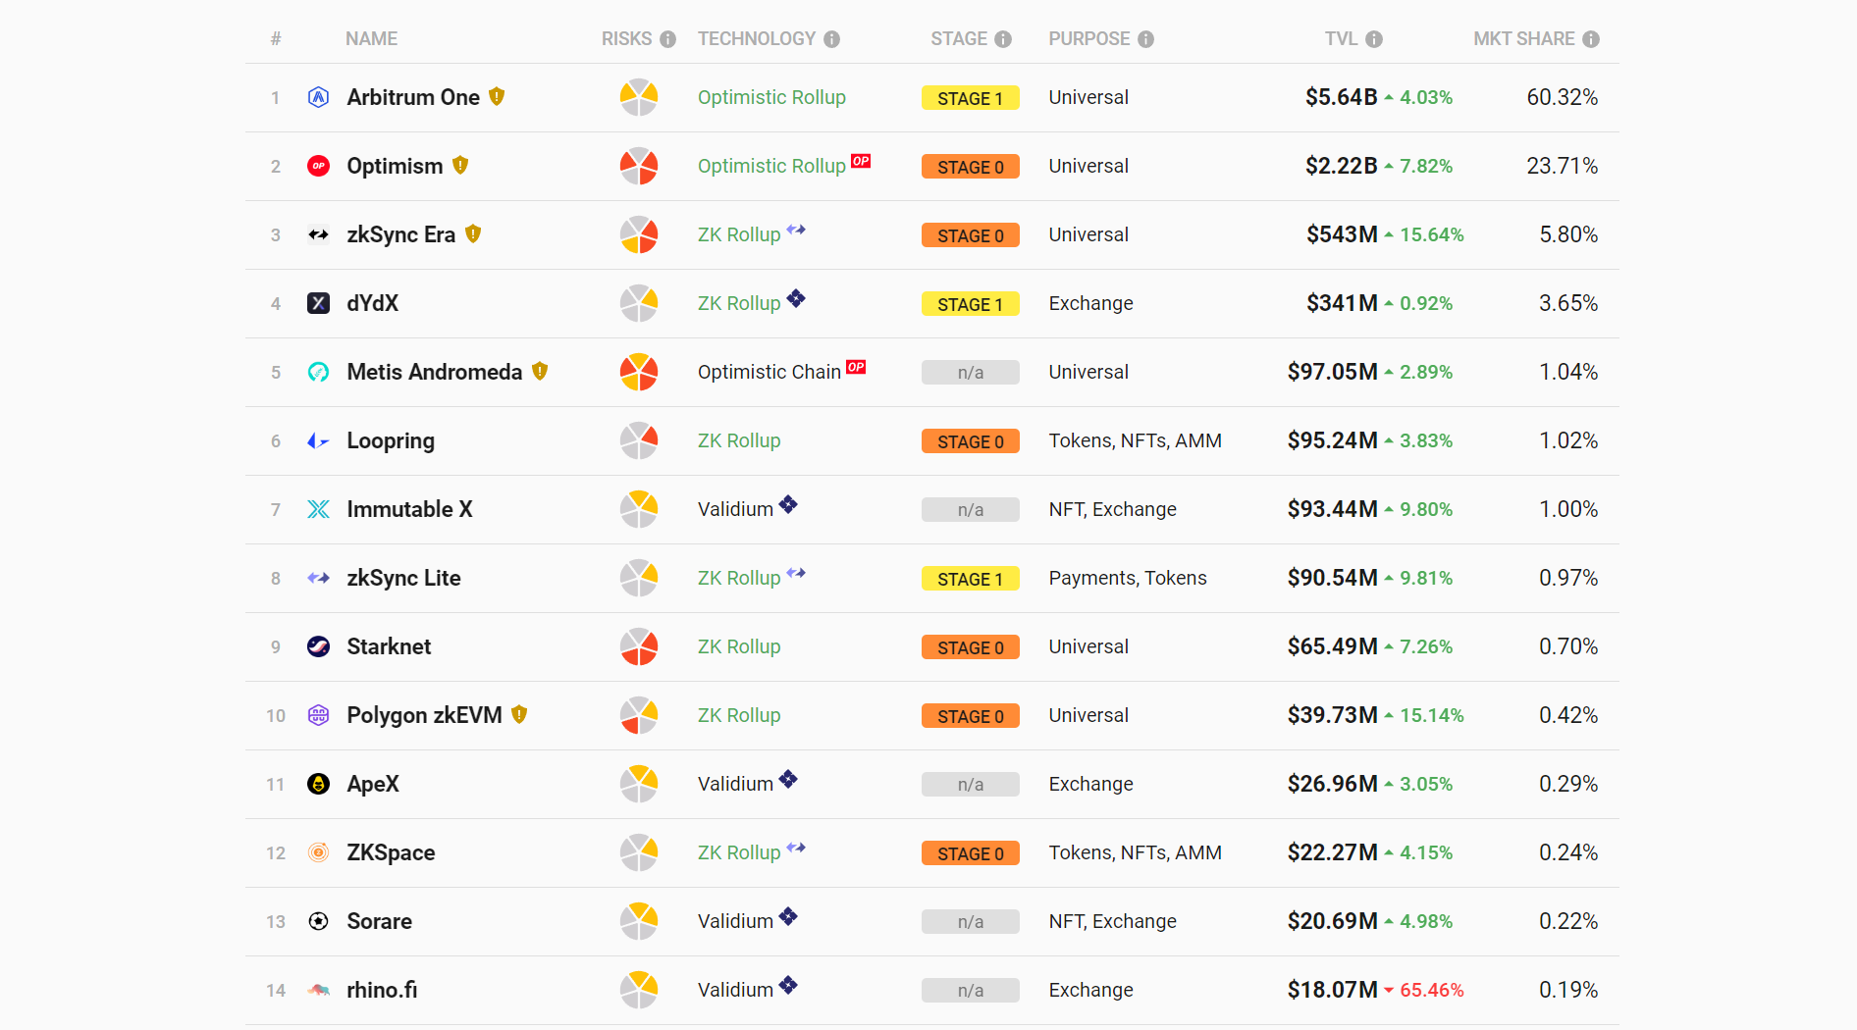
Task: Click the STAGE 1 badge for dYdX
Action: [x=971, y=304]
